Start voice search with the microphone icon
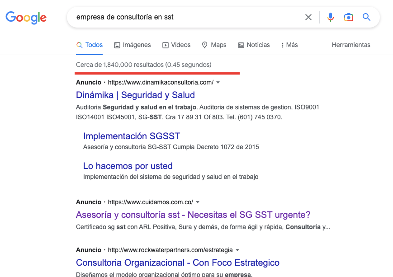This screenshot has width=393, height=277. pos(331,17)
